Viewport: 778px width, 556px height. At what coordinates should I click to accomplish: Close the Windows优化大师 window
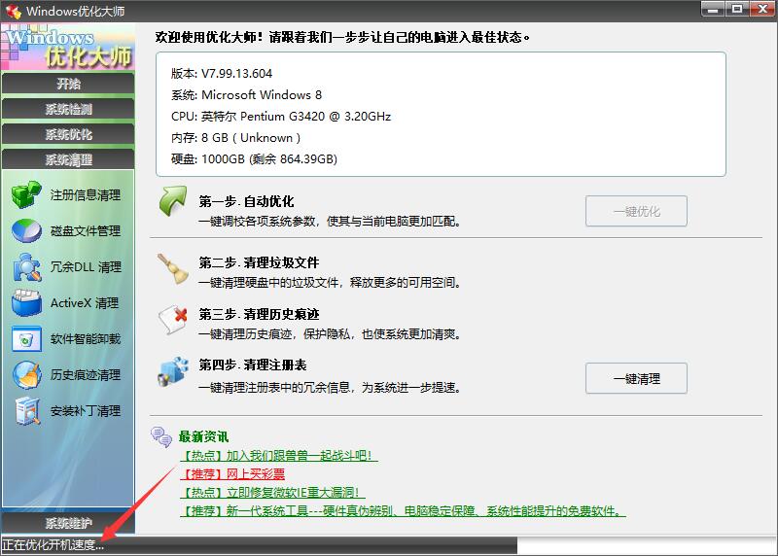[x=762, y=9]
